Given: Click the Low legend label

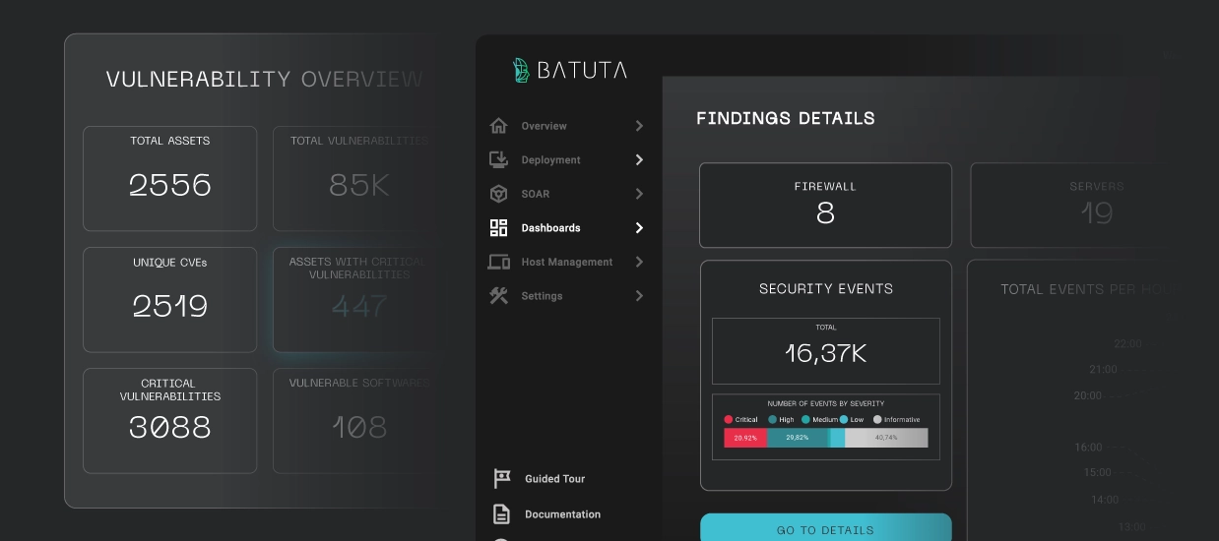Looking at the screenshot, I should tap(857, 420).
